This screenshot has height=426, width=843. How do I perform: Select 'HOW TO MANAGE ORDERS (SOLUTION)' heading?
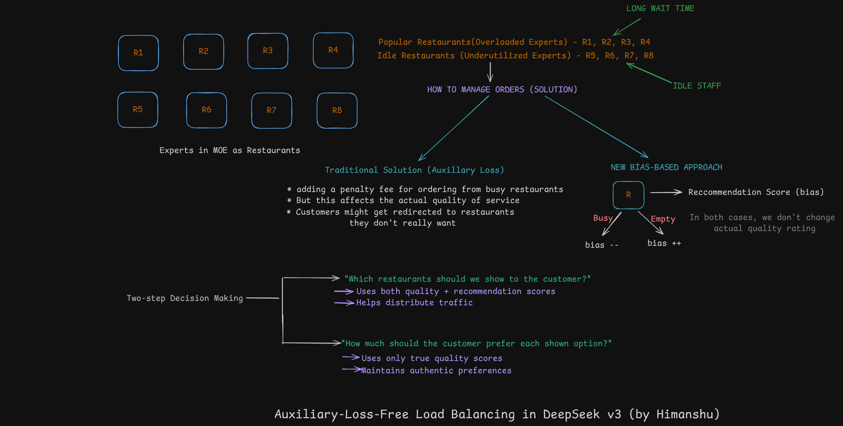(x=502, y=90)
